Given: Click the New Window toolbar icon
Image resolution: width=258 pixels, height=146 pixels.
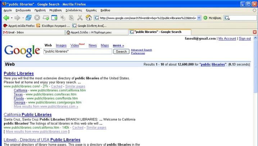Looking at the screenshot, I should coord(54,18).
